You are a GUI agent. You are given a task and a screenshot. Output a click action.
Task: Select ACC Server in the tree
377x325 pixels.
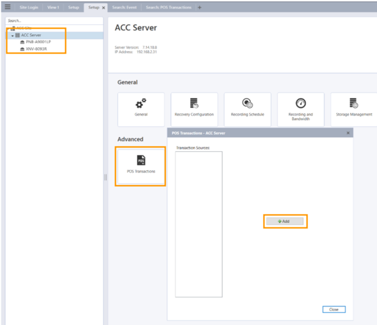coord(31,35)
